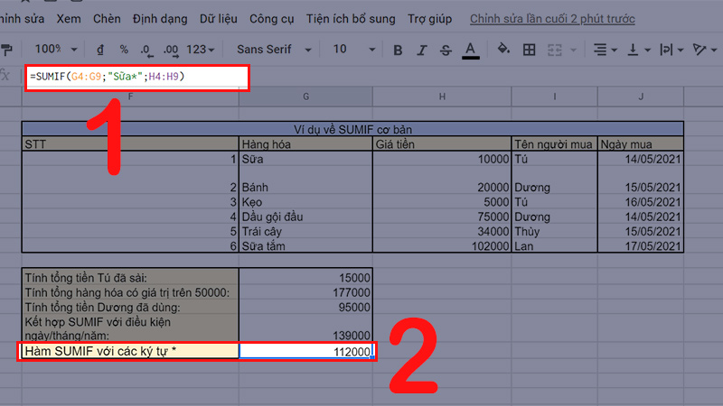The image size is (723, 406).
Task: Click the merge cells icon
Action: coord(554,50)
